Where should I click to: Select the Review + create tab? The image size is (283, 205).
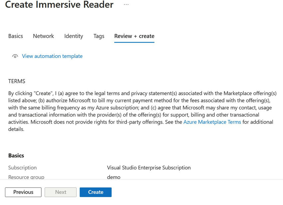coord(134,36)
